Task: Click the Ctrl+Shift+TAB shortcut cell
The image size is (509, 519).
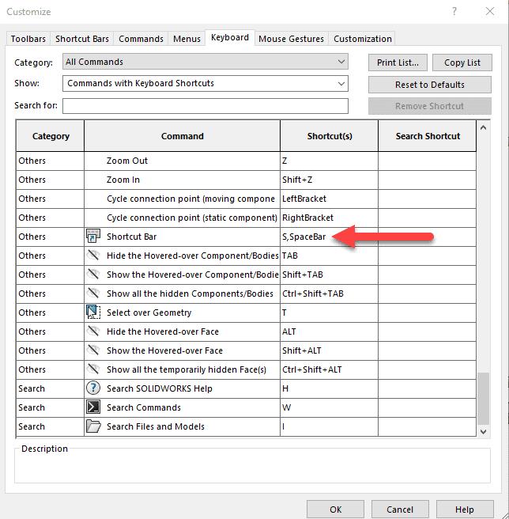Action: pyautogui.click(x=329, y=294)
